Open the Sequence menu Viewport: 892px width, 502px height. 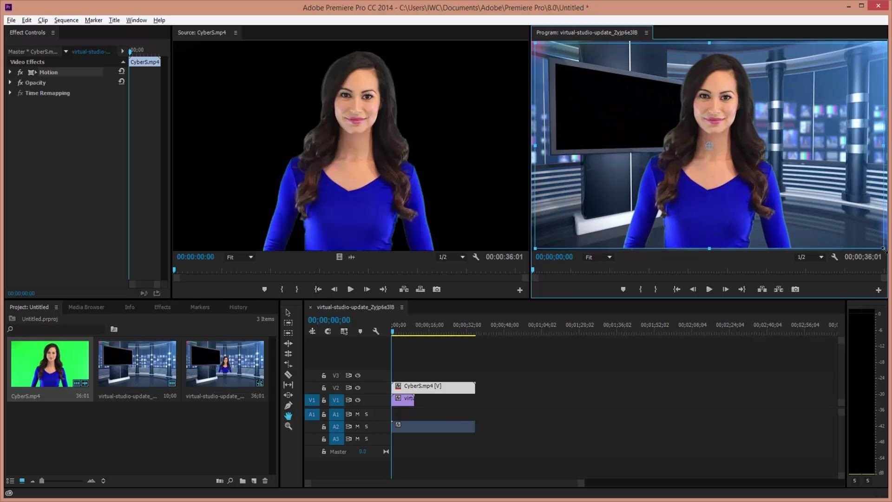(x=66, y=20)
